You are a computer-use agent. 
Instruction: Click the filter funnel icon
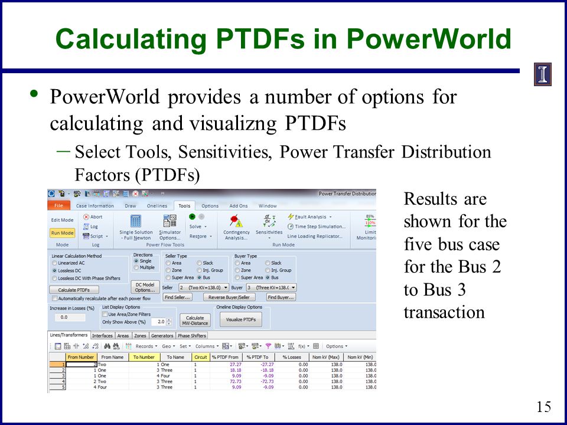click(268, 346)
